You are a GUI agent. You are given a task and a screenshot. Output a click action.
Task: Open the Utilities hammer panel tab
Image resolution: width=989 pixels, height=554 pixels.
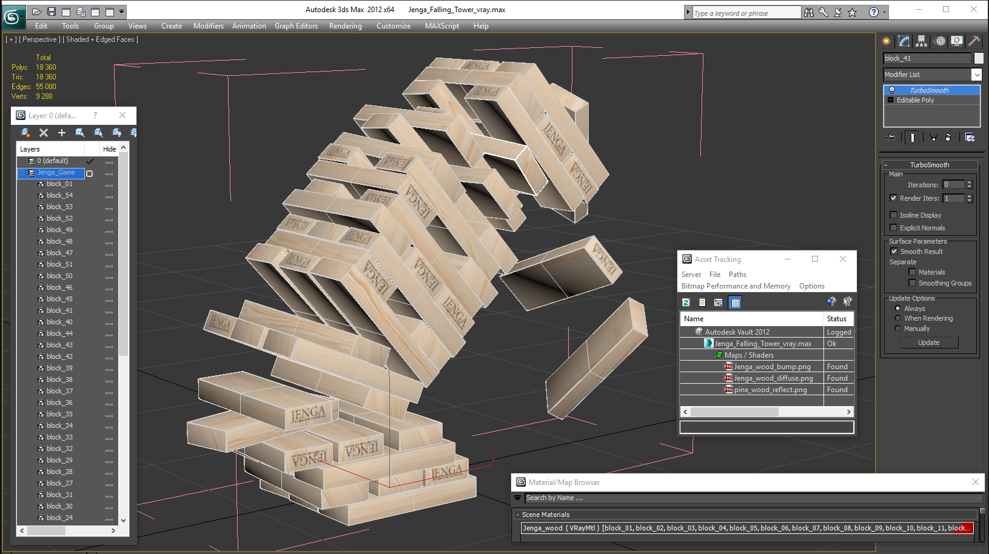click(x=974, y=41)
